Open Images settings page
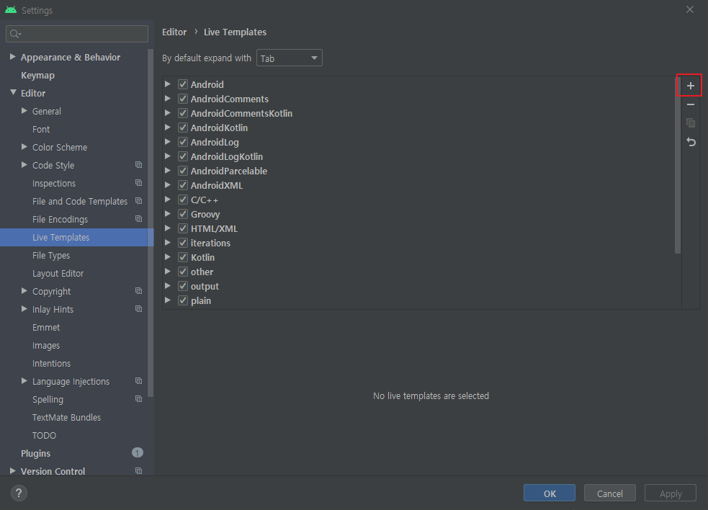This screenshot has height=510, width=708. click(x=46, y=346)
